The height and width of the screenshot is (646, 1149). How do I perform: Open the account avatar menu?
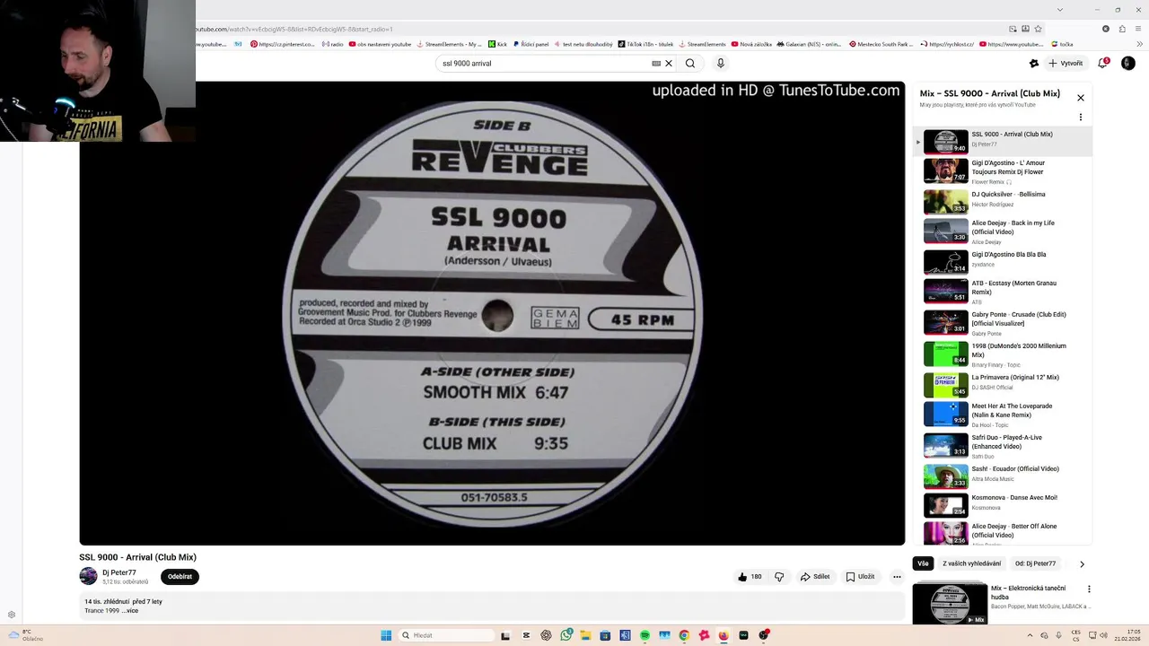pyautogui.click(x=1128, y=63)
